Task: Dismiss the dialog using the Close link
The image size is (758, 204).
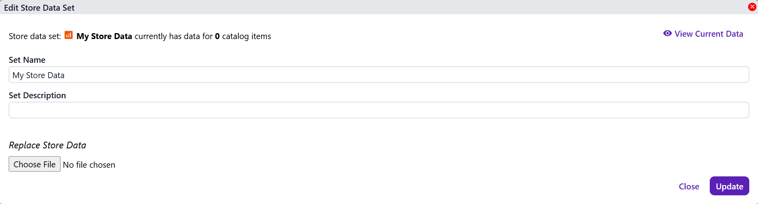Action: [x=689, y=187]
